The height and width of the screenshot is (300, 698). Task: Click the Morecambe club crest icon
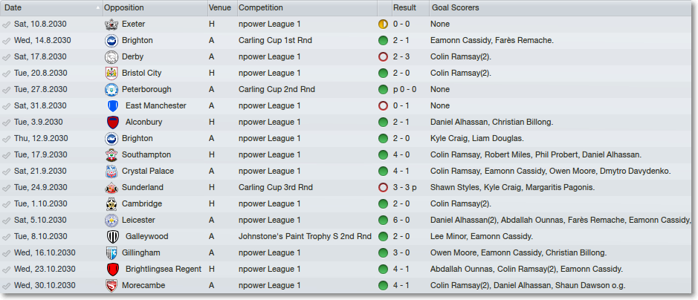point(112,286)
